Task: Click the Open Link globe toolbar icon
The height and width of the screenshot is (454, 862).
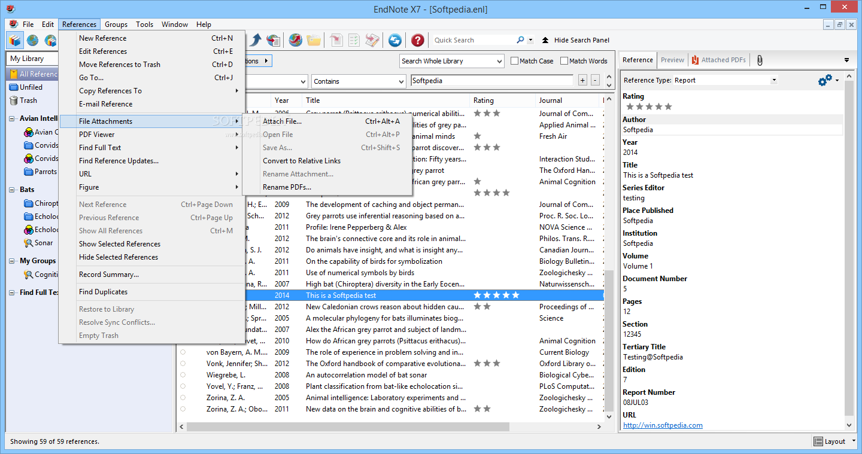Action: point(295,40)
